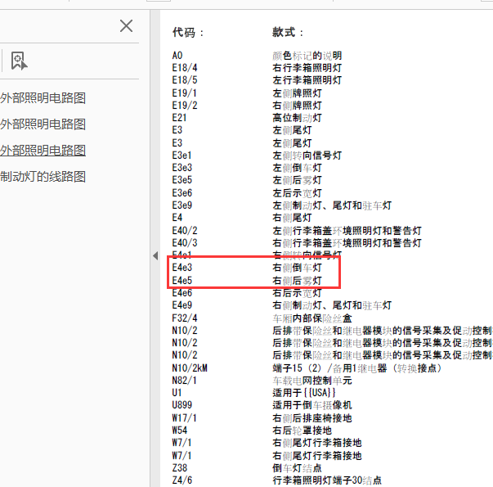Click the 左侧倒车灯 description
493x487 pixels.
point(297,168)
